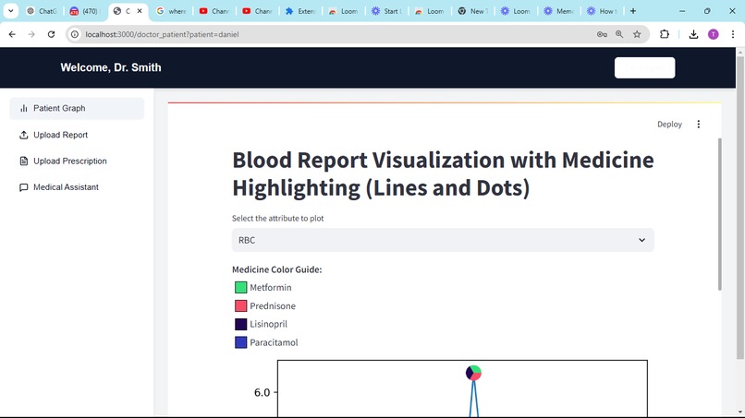Switch to the Memc browser tab
745x418 pixels.
click(x=559, y=11)
